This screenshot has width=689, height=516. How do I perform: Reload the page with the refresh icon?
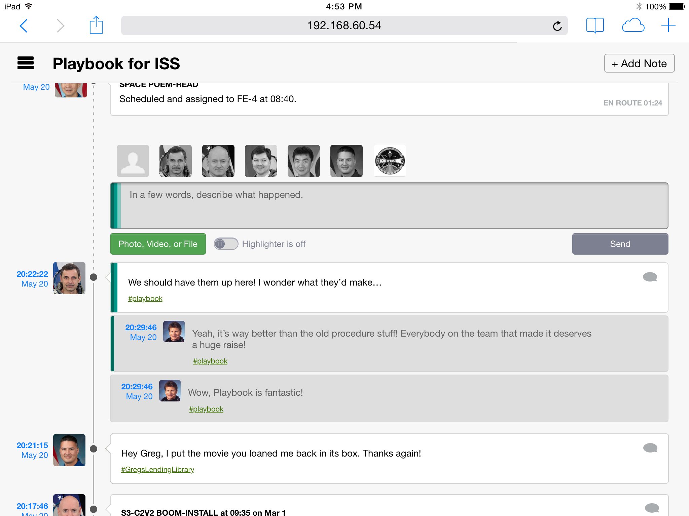click(557, 26)
